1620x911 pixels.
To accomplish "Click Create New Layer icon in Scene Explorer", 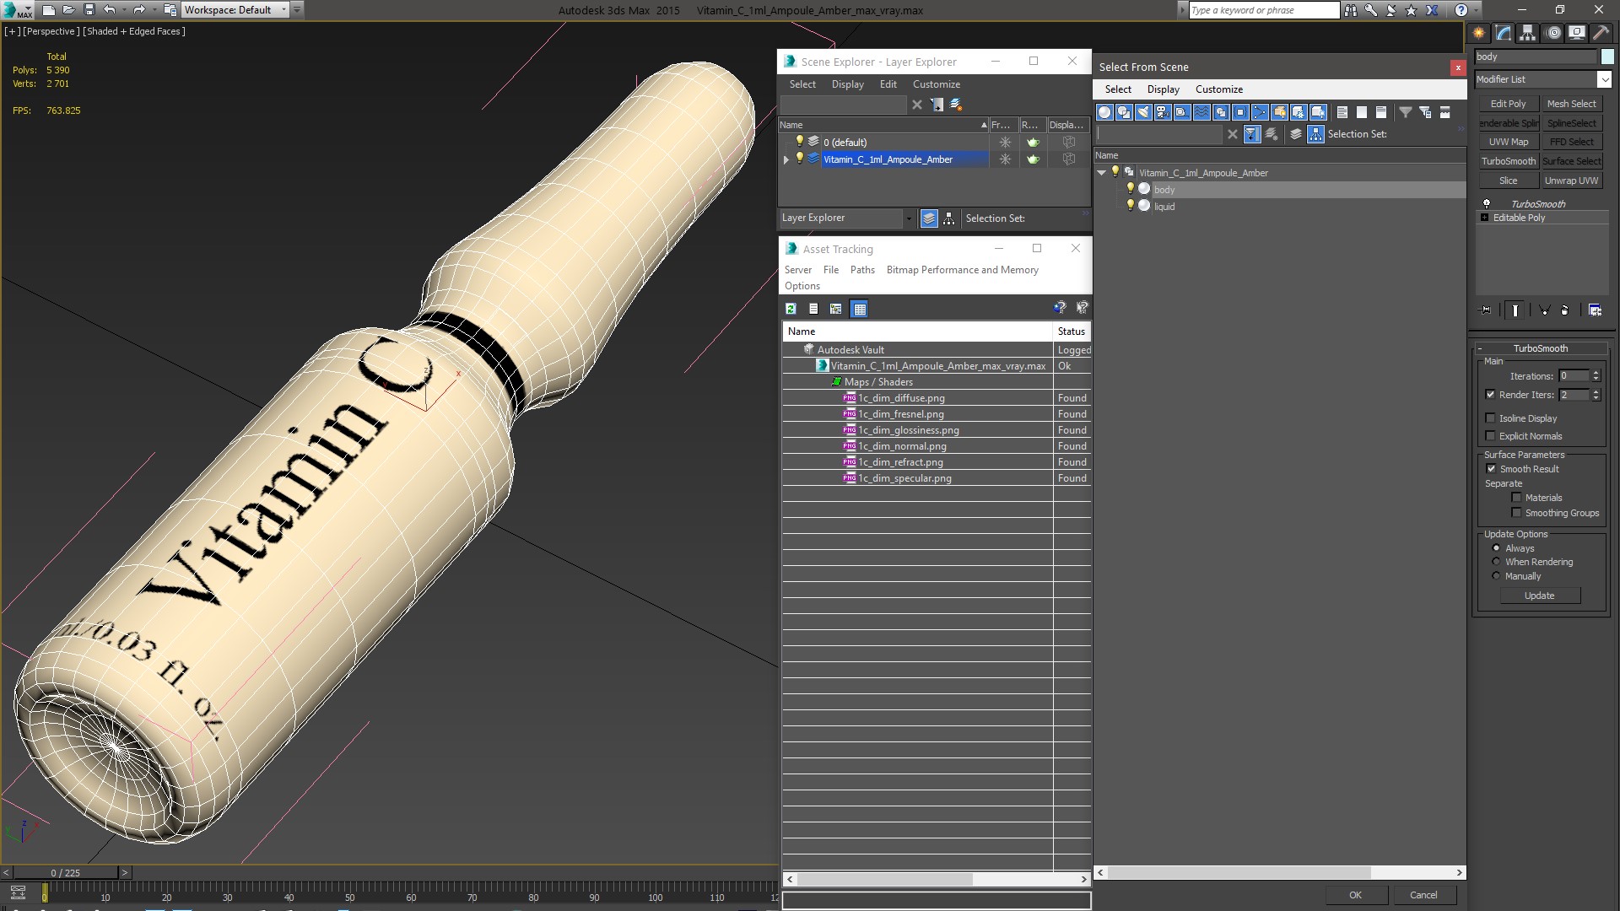I will (956, 105).
